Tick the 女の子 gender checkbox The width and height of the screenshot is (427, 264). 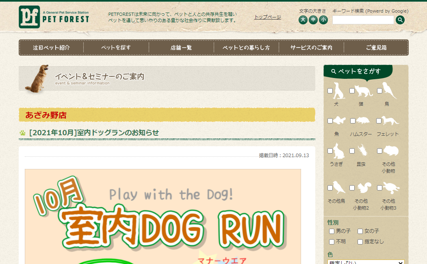pos(360,232)
